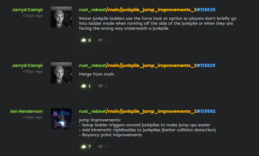The image size is (259, 156).
Task: Open changeset link #135582
Action: (x=206, y=111)
